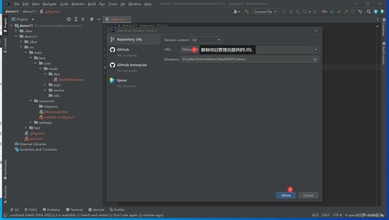Open the Project view selector dropdown
Screen dimensions: 389x220
pos(23,19)
